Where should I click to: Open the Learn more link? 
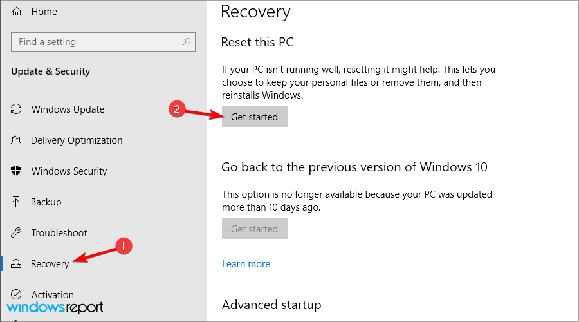point(246,264)
